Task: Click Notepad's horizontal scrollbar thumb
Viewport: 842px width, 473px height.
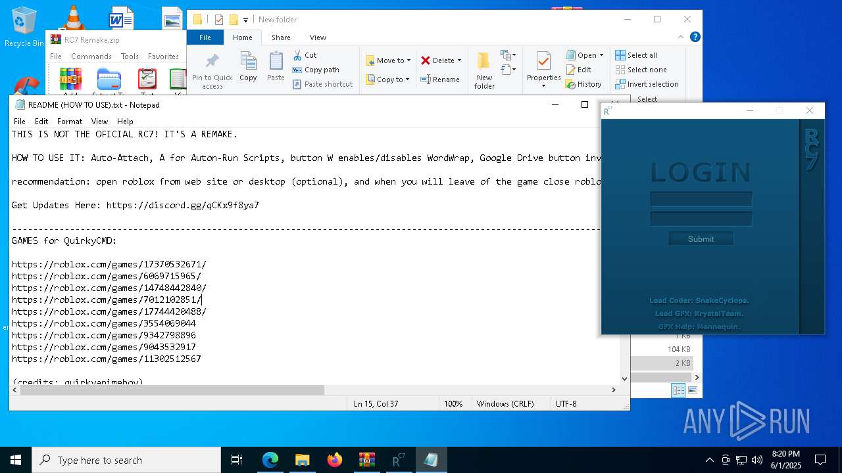Action: (172, 390)
